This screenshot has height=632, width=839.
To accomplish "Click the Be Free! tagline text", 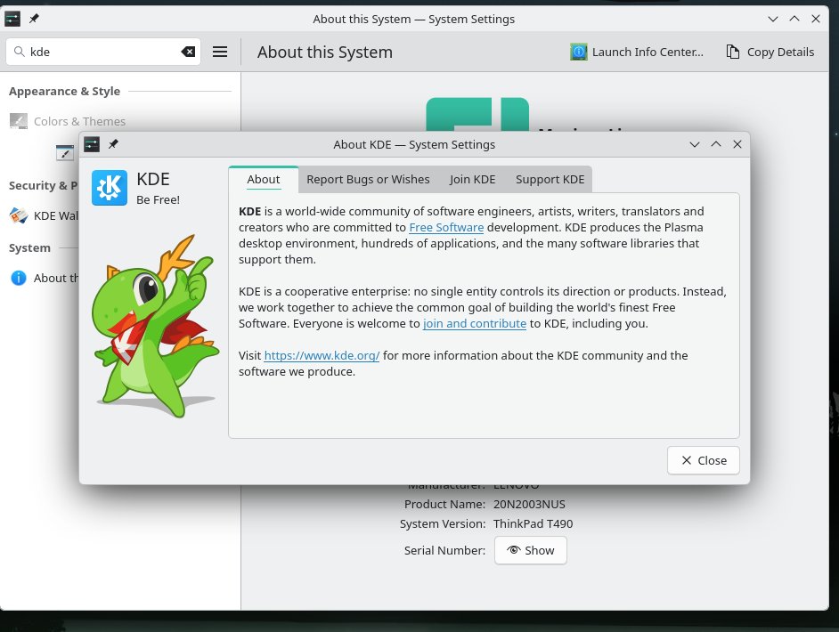I will pyautogui.click(x=158, y=200).
